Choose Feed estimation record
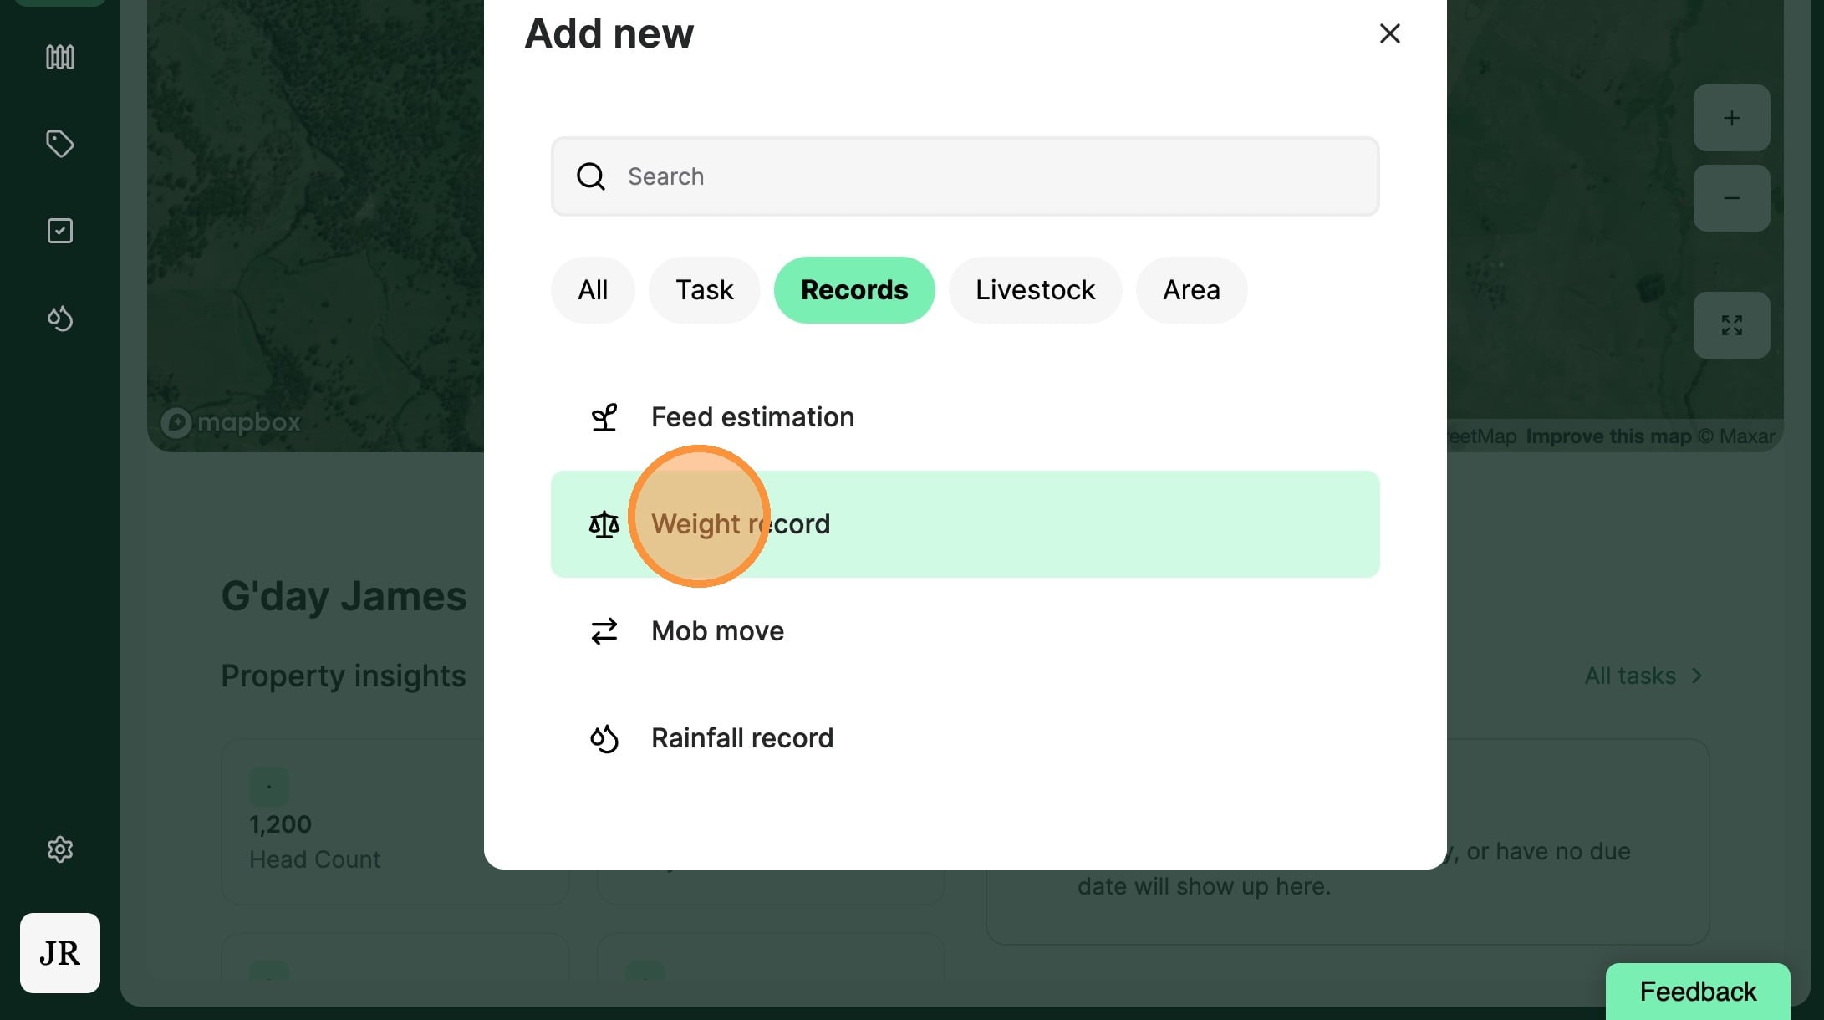Screen dimensions: 1824x1020 752,417
